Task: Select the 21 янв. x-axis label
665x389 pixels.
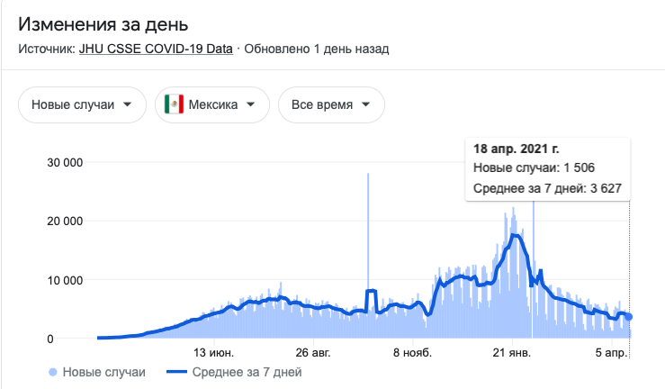Action: click(x=516, y=353)
